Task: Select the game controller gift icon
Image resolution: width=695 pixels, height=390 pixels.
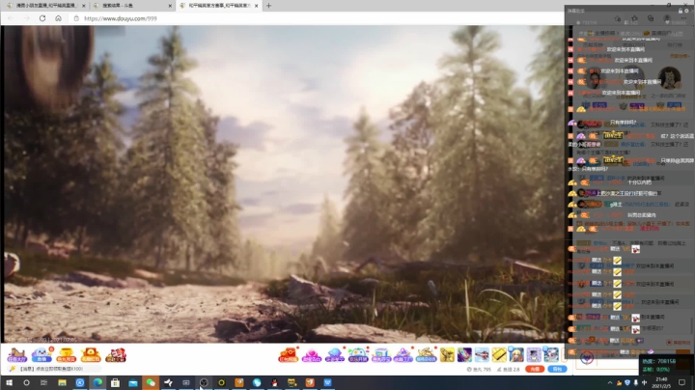Action: click(358, 355)
